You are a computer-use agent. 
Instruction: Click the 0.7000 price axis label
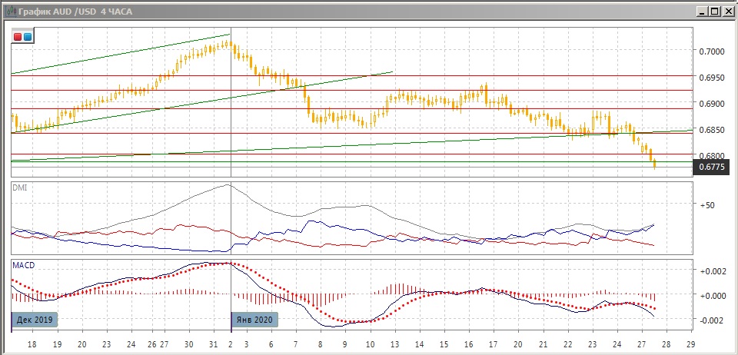710,51
